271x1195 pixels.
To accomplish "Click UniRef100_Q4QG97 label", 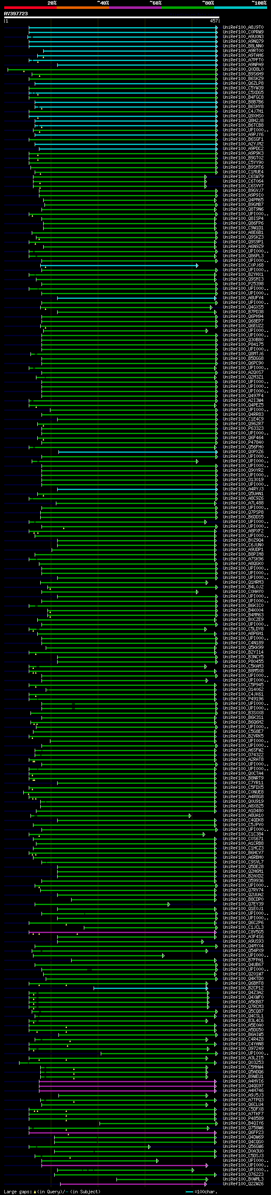I will 243,1086.
